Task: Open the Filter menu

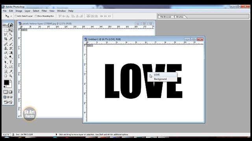Action: pyautogui.click(x=44, y=11)
